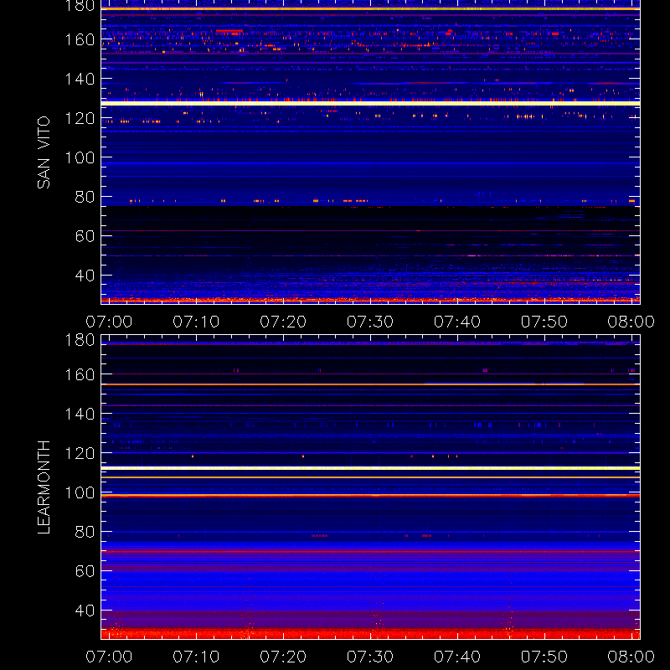Choose the 07:20 time label under Learmonth plot
Viewport: 670px width, 670px height.
(283, 657)
